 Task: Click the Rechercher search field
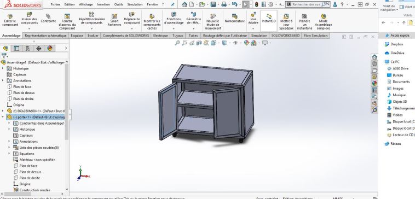click(306, 4)
